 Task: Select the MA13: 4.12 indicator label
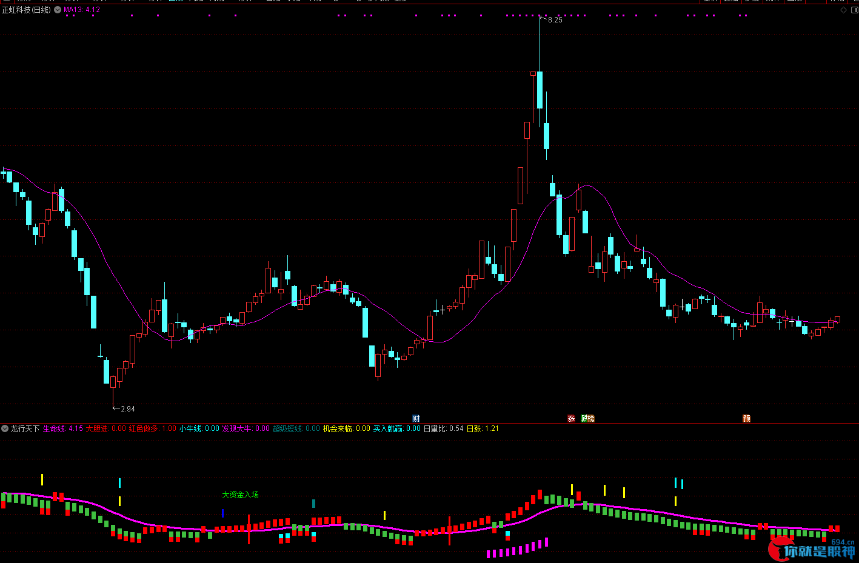82,10
